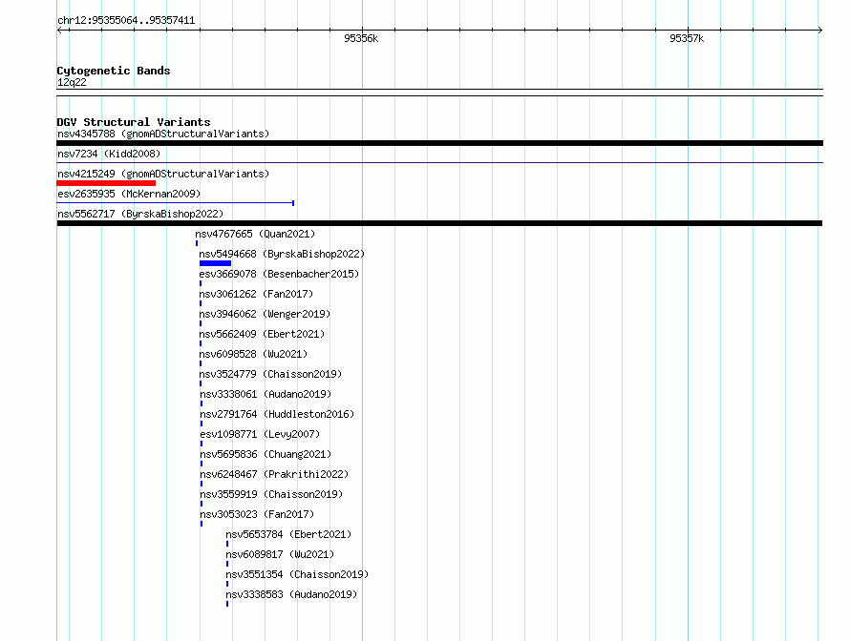This screenshot has width=850, height=641.
Task: Click the 95357k ruler tick label
Action: click(687, 38)
